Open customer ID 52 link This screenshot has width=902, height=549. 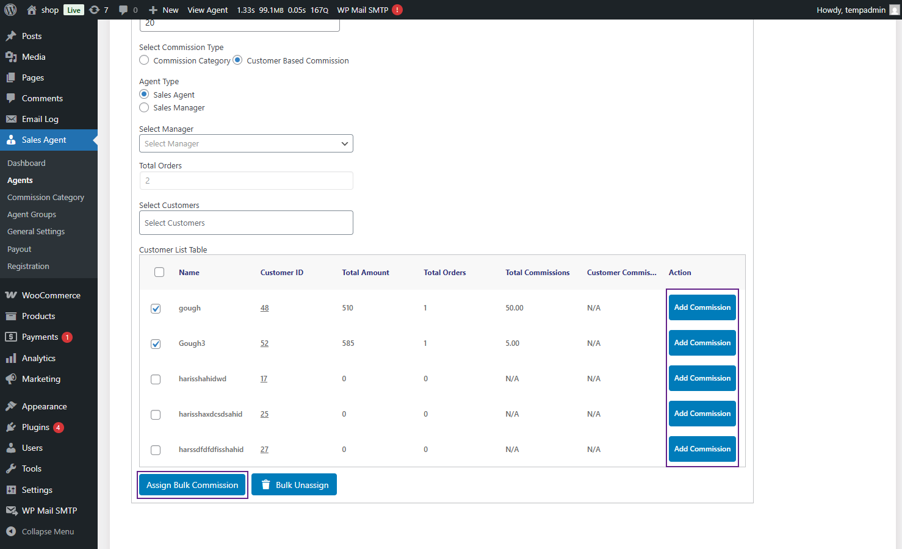click(x=264, y=343)
